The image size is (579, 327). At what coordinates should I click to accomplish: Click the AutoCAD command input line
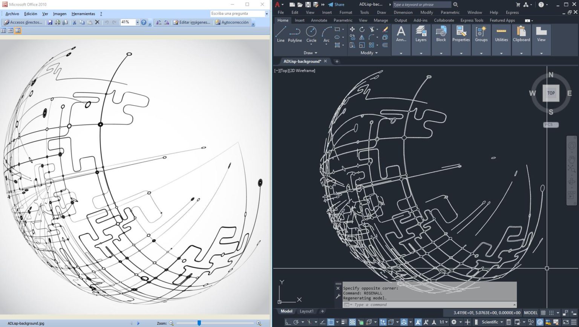click(x=415, y=304)
